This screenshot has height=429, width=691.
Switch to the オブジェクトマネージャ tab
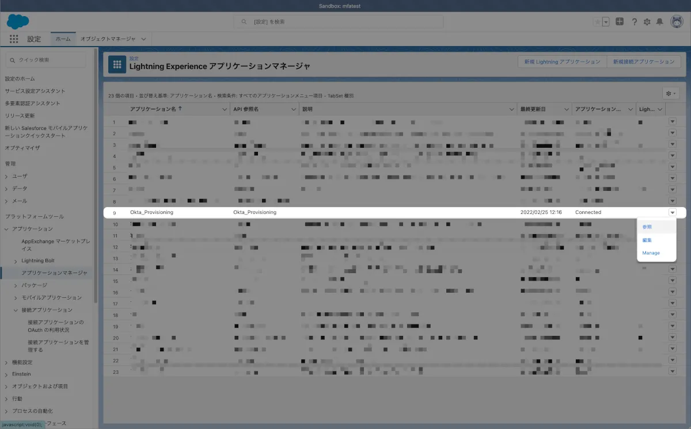[x=108, y=39]
